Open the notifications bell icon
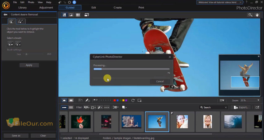Image resolution: width=264 pixels, height=140 pixels. pyautogui.click(x=74, y=2)
